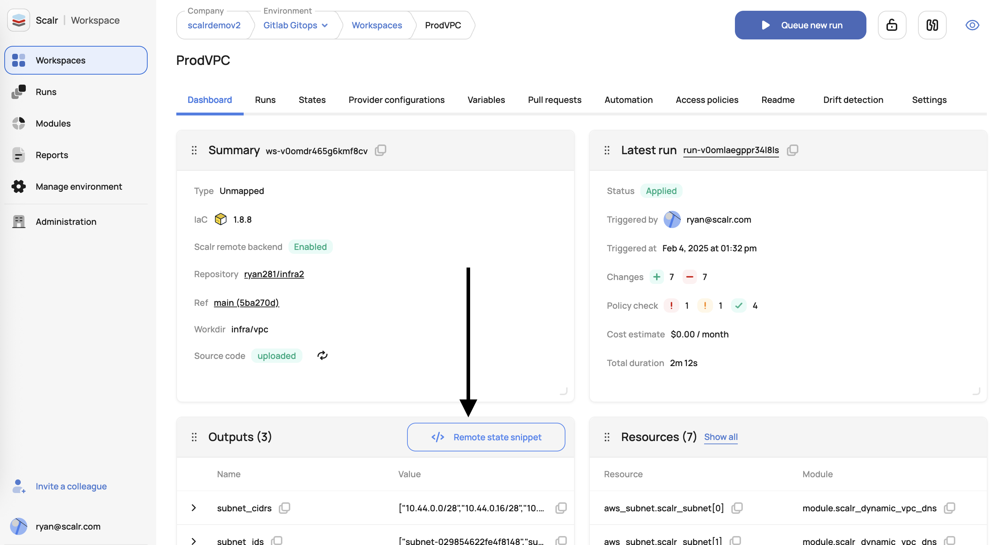The width and height of the screenshot is (999, 545).
Task: Click the failed policy check red indicator
Action: pyautogui.click(x=671, y=305)
